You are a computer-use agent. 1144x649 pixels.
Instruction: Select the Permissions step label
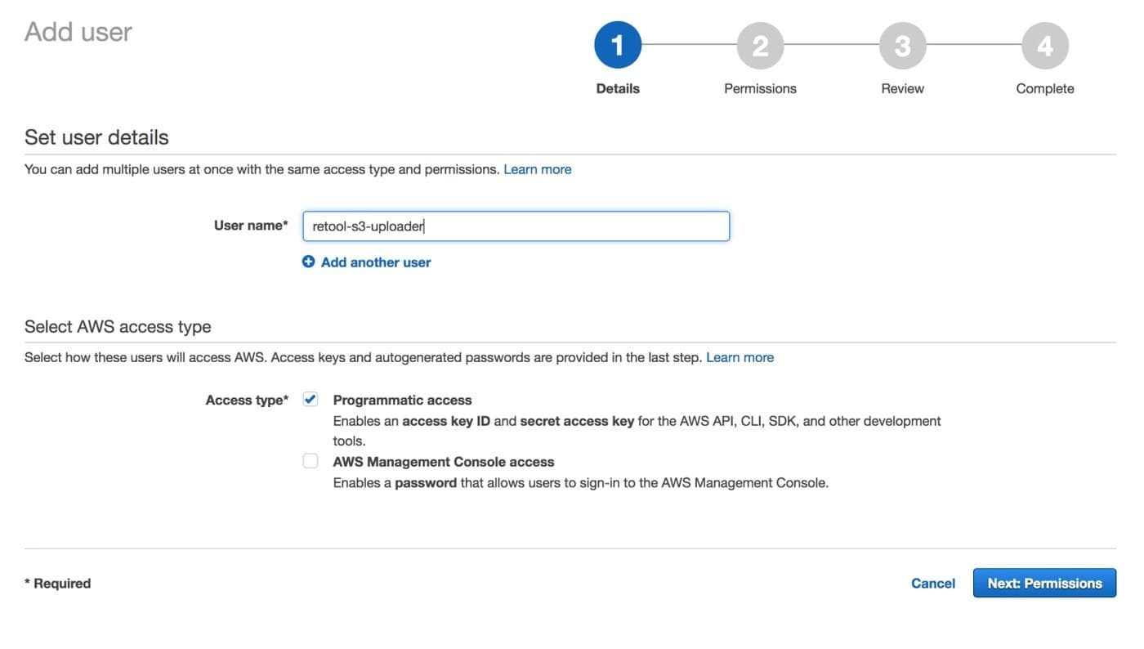coord(760,88)
